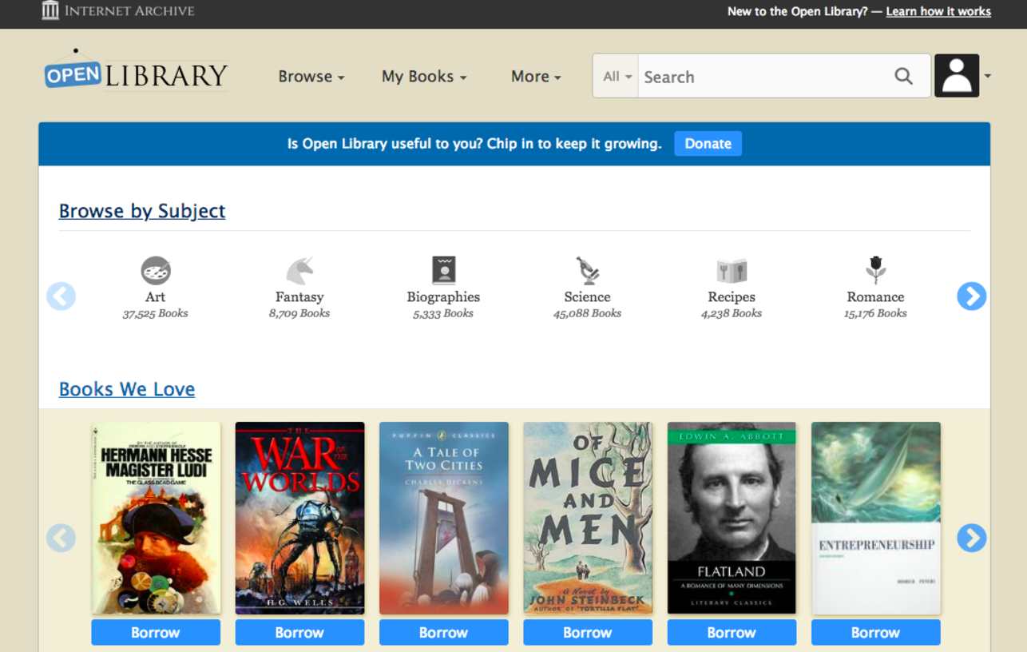
Task: Click the magnifying glass search icon
Action: click(903, 76)
